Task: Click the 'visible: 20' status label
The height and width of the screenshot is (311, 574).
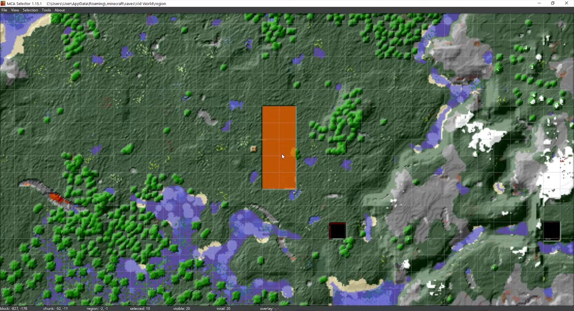Action: click(181, 308)
